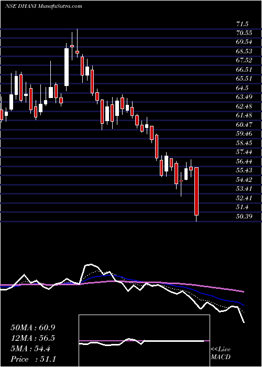The image size is (262, 367).
Task: Click the 71.5 price axis label
Action: point(243,24)
